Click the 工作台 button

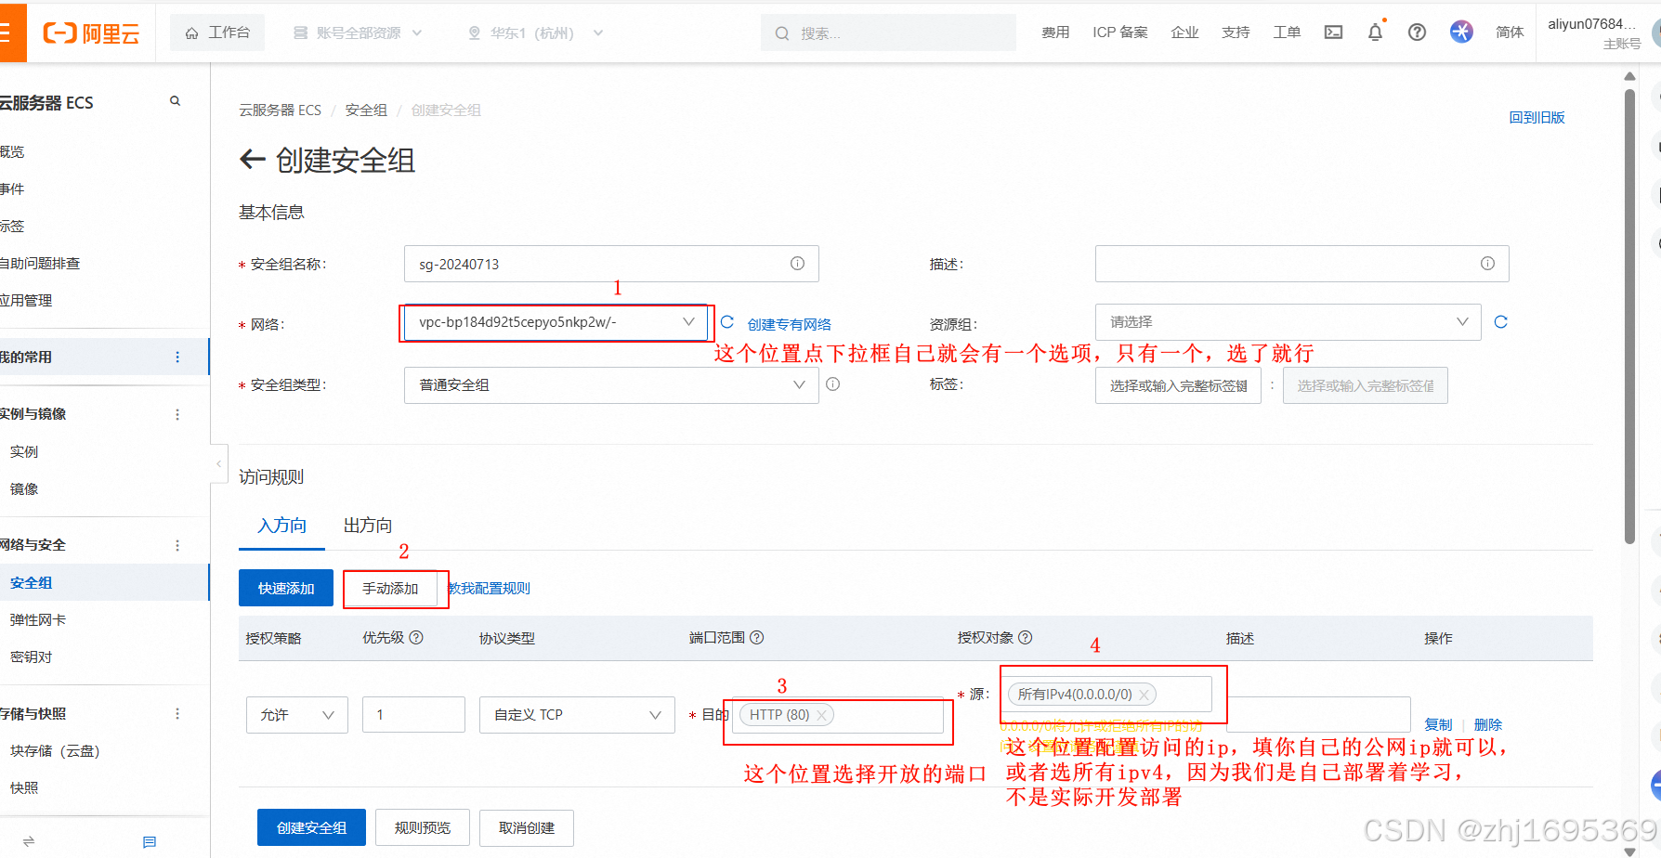(217, 32)
